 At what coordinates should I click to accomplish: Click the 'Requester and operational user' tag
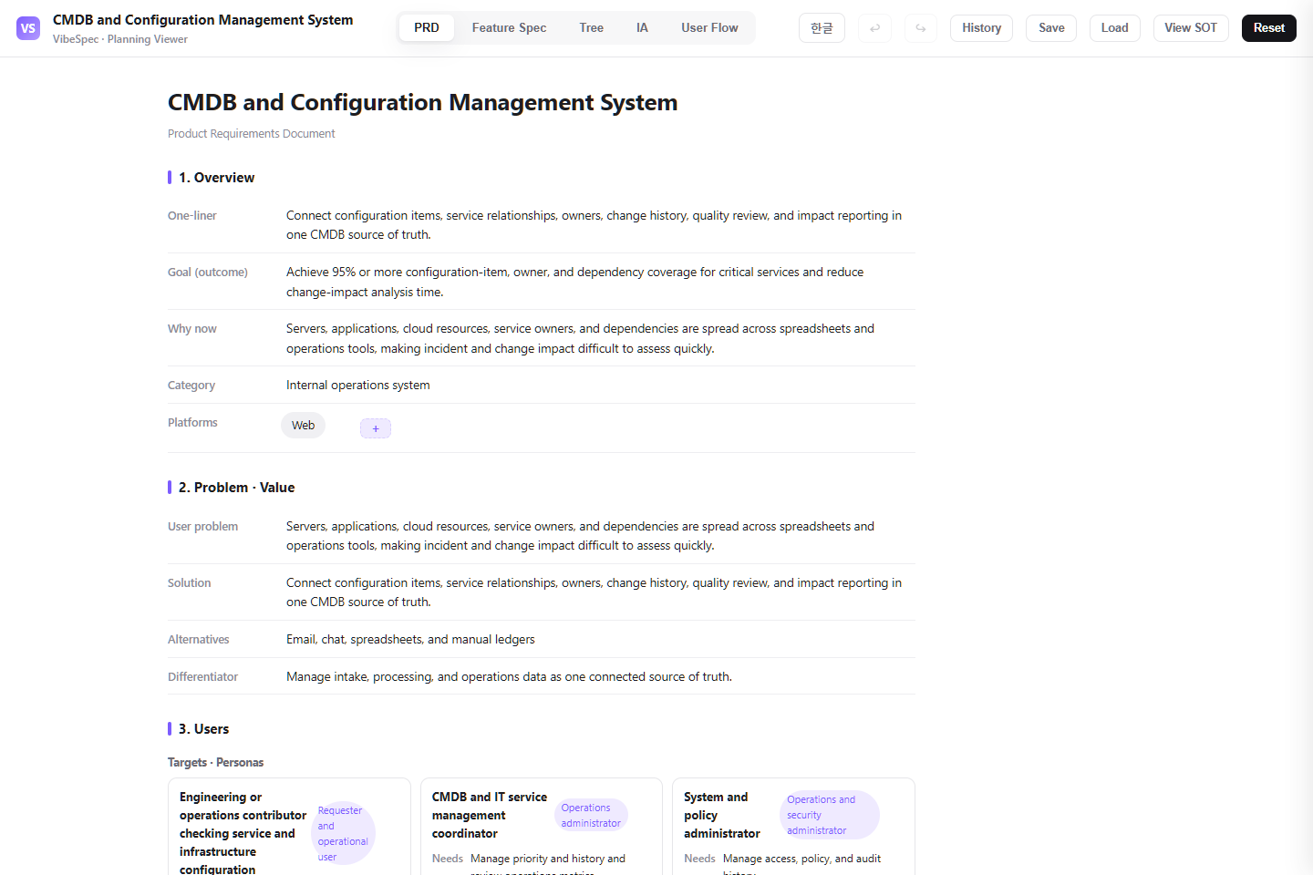(343, 833)
